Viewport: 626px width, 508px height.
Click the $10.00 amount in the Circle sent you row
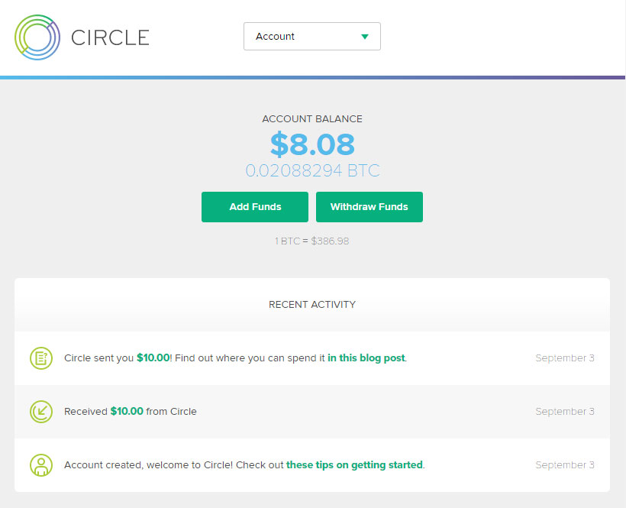pyautogui.click(x=153, y=358)
